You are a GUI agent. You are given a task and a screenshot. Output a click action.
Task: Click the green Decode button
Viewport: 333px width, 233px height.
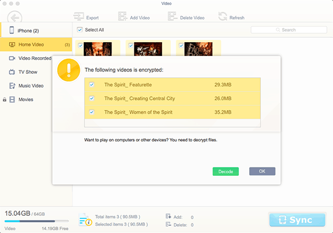click(x=225, y=171)
